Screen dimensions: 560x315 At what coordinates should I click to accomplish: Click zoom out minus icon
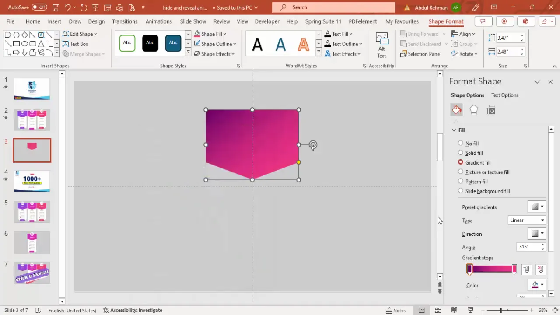tap(483, 310)
